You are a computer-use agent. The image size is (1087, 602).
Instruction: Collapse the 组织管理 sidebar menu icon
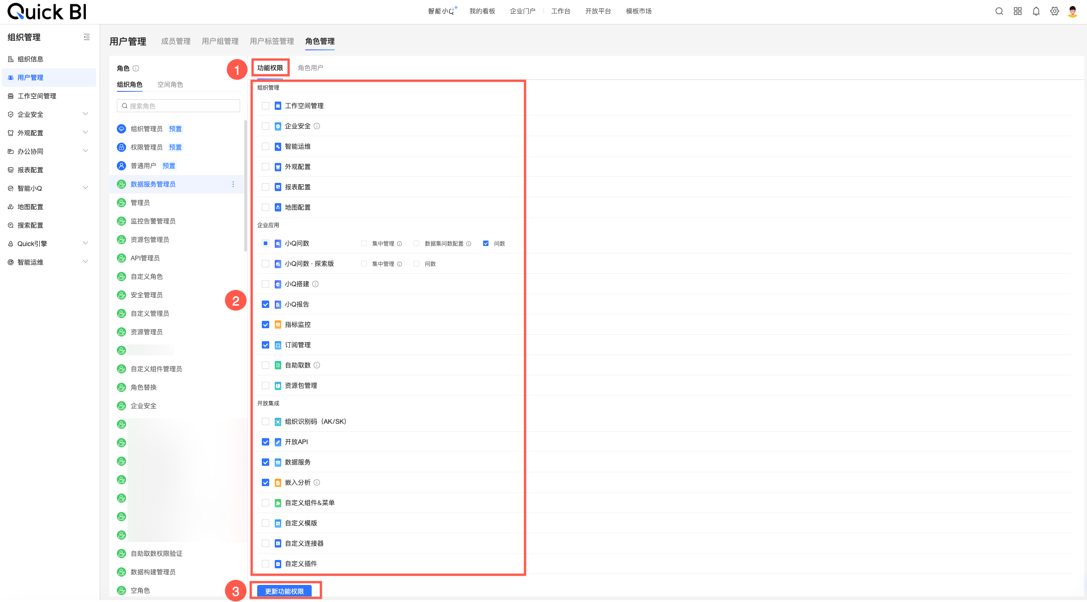(x=86, y=37)
